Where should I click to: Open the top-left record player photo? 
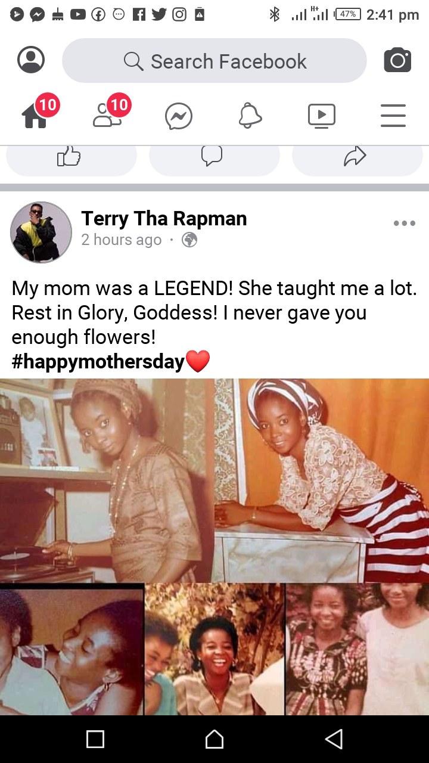(107, 480)
